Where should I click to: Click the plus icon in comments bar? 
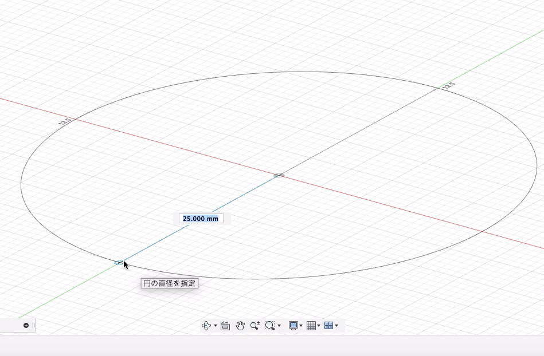coord(26,325)
